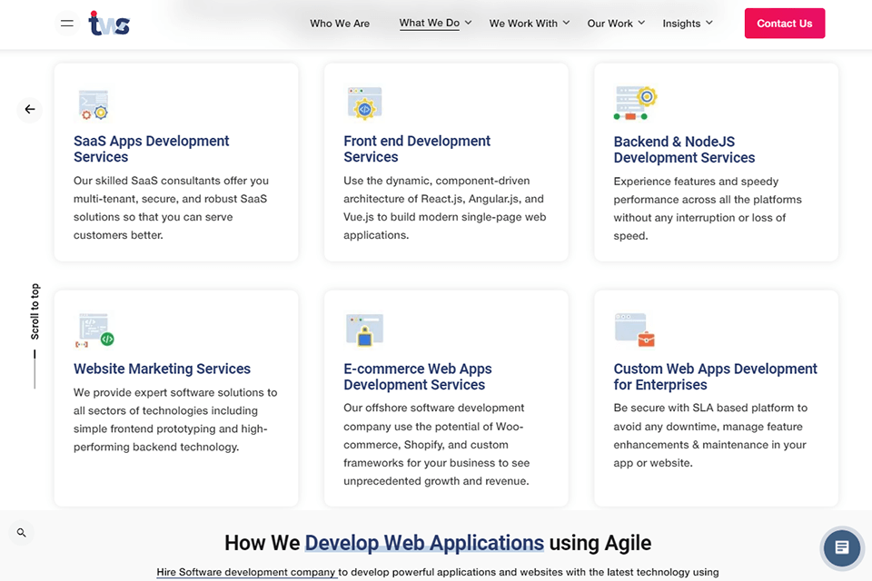872x581 pixels.
Task: Click the E-commerce Web Apps icon
Action: 364,330
